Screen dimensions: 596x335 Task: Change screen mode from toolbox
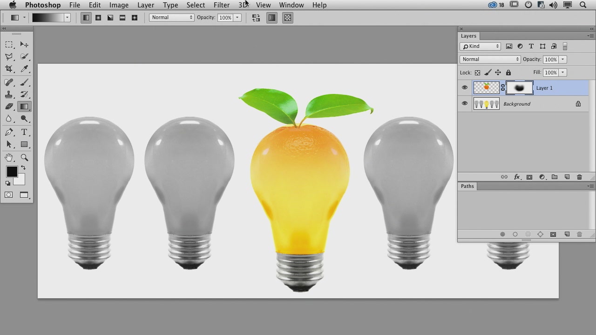click(24, 195)
